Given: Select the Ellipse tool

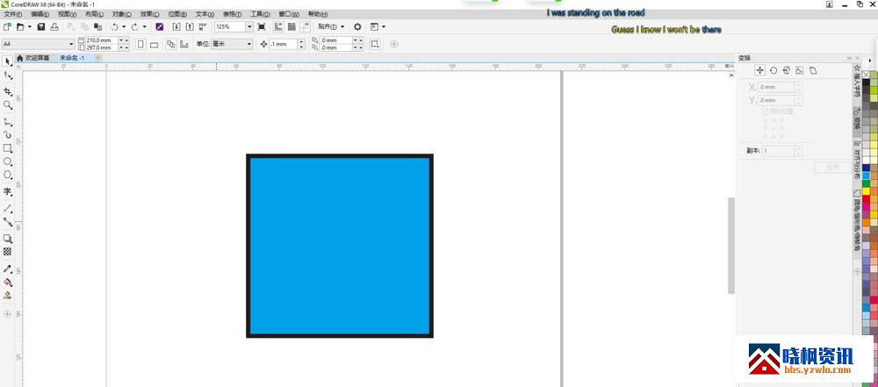Looking at the screenshot, I should point(7,161).
